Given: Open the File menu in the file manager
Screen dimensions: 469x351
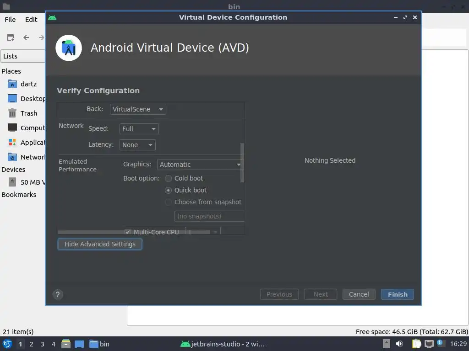Looking at the screenshot, I should click(10, 20).
